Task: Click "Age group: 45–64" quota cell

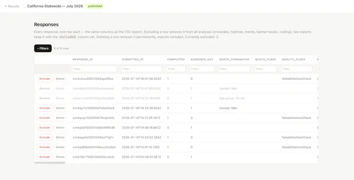Action: point(232,98)
